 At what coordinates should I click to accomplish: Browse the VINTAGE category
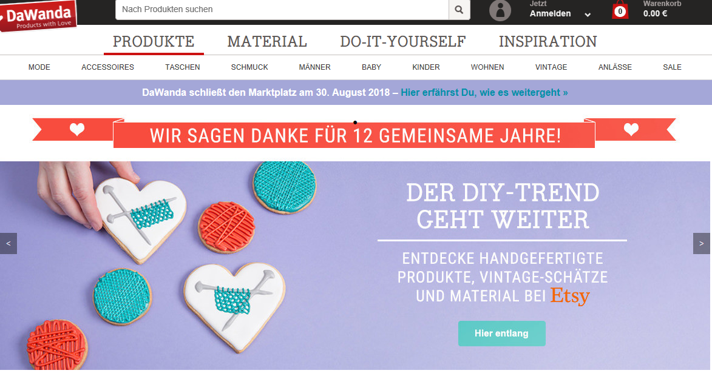coord(551,67)
